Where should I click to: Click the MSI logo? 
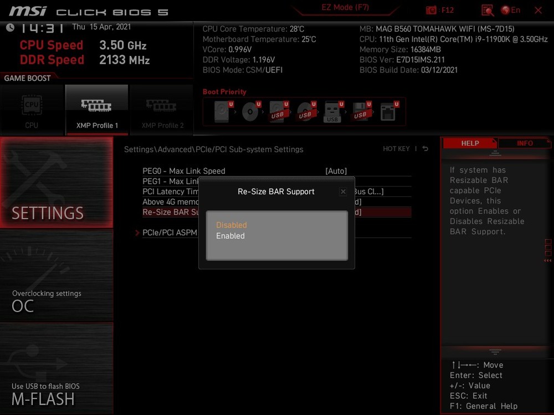[28, 11]
